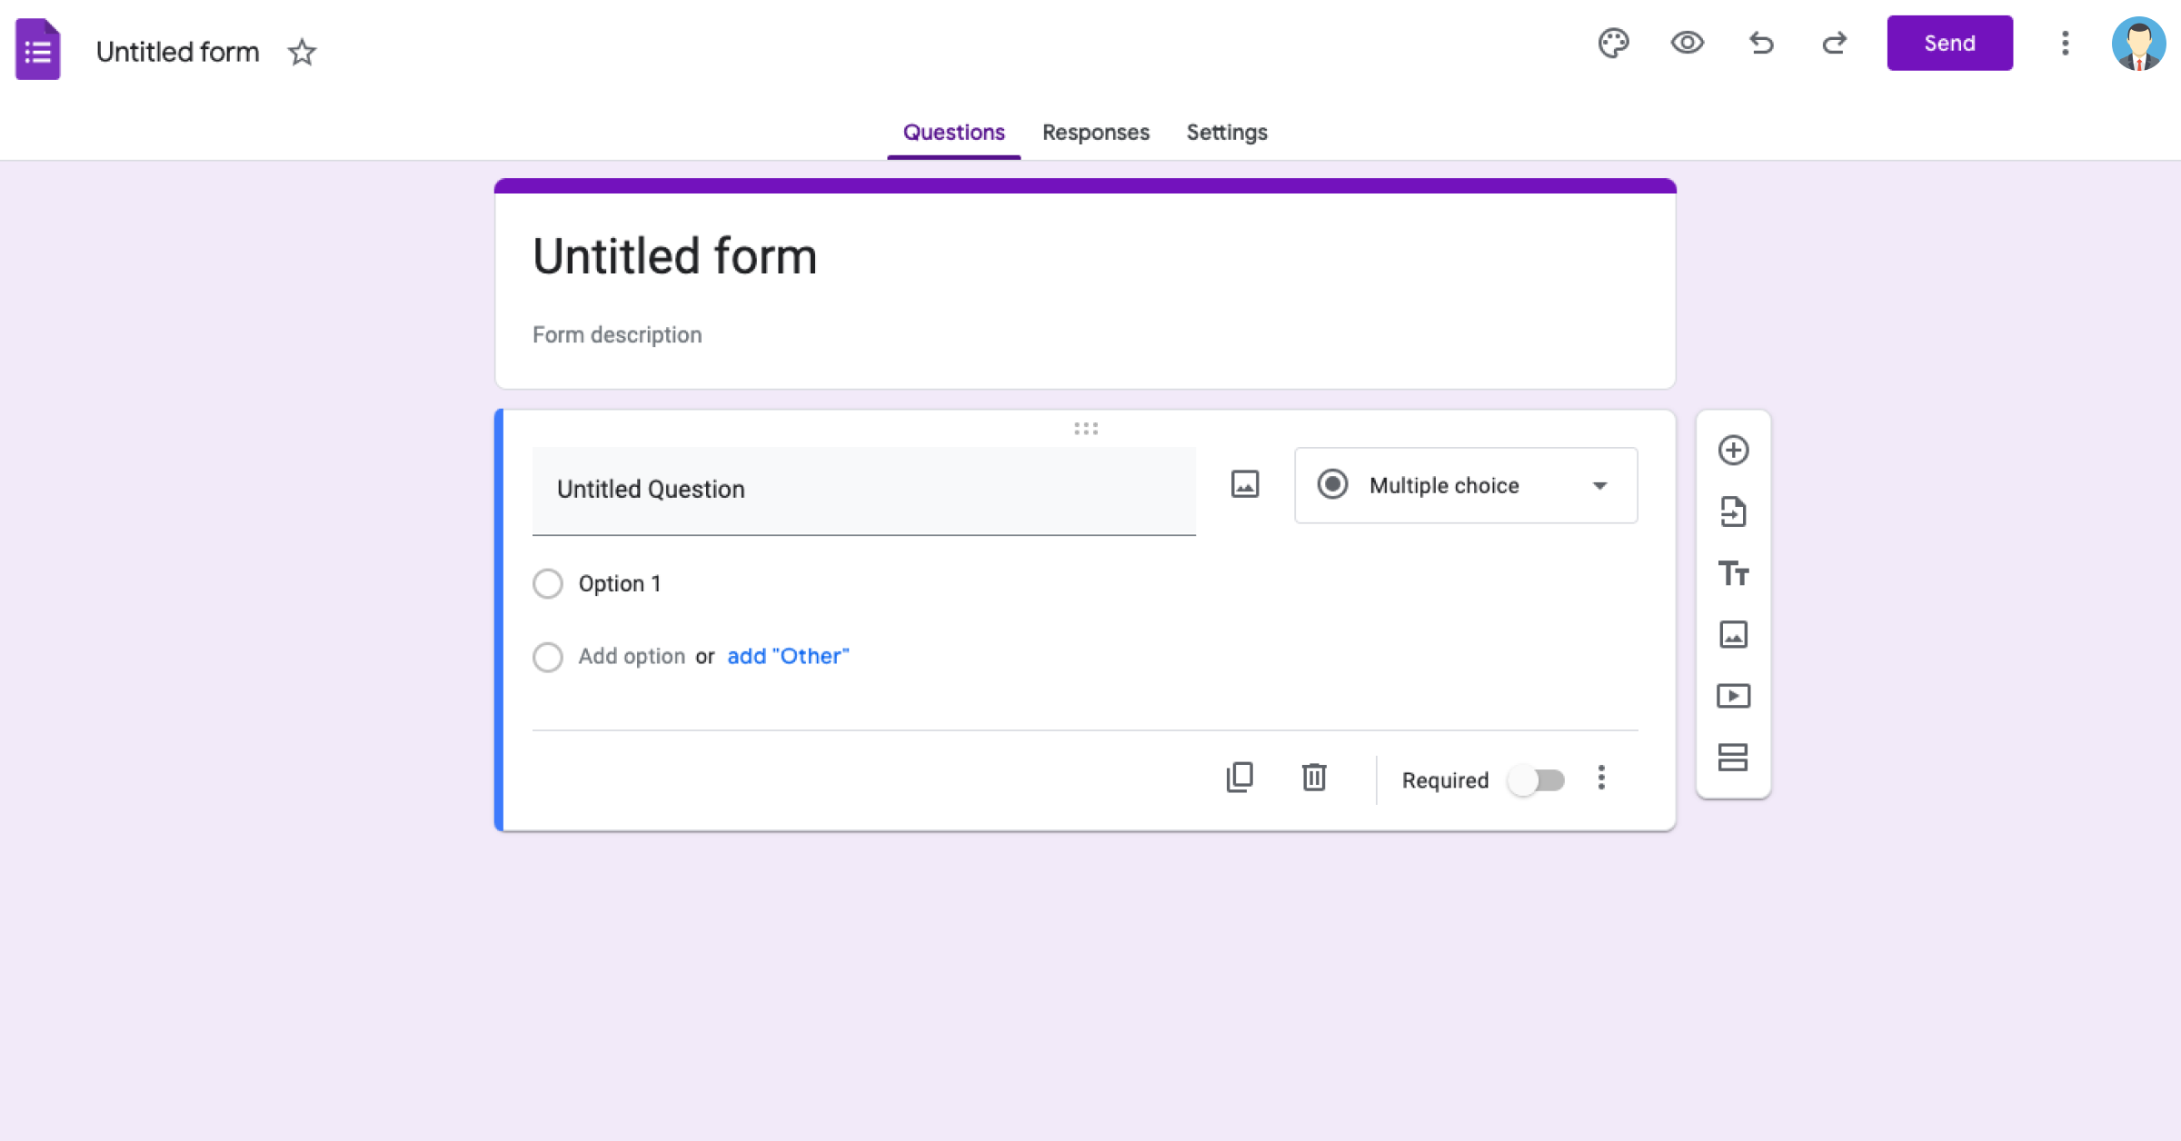Image resolution: width=2181 pixels, height=1141 pixels.
Task: Click the Import questions icon
Action: click(x=1734, y=511)
